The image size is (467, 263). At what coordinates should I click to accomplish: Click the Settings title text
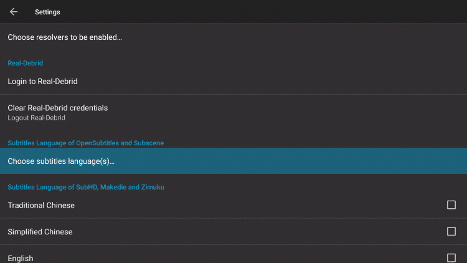47,12
